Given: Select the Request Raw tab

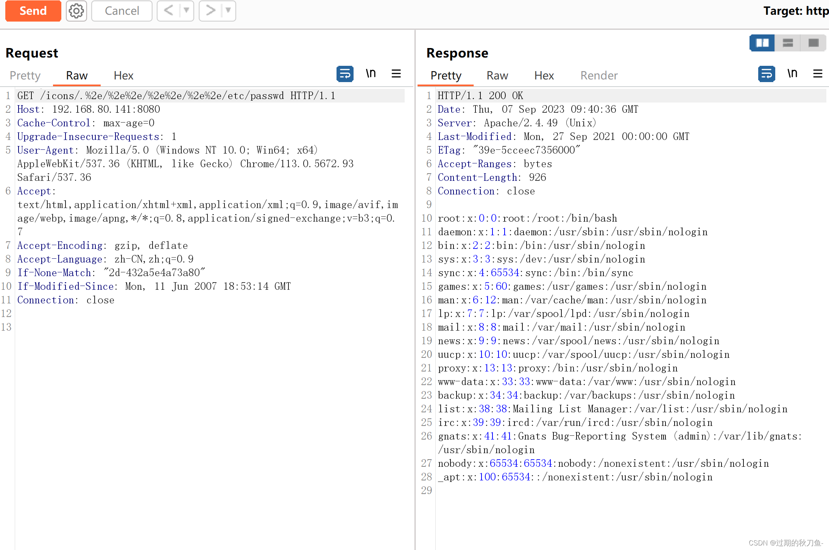Looking at the screenshot, I should [77, 75].
